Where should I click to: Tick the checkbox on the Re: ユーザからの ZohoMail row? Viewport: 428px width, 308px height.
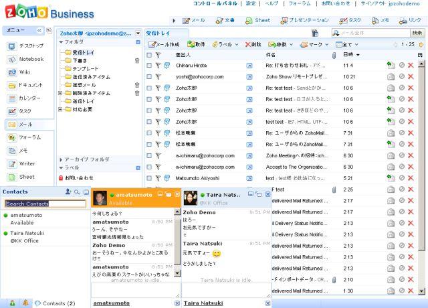point(149,133)
